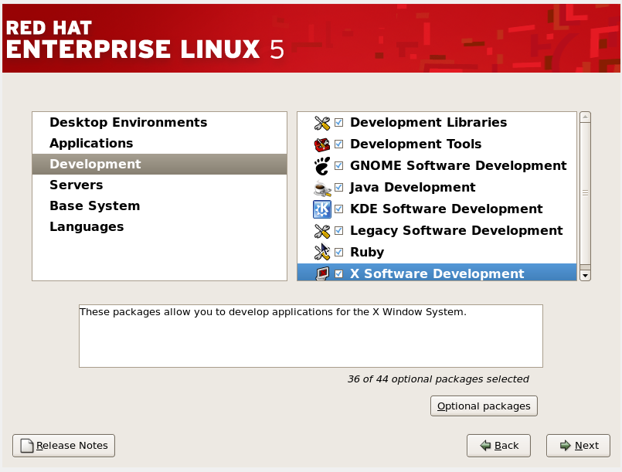This screenshot has height=472, width=622.
Task: Go to the Next installer step
Action: pyautogui.click(x=578, y=446)
